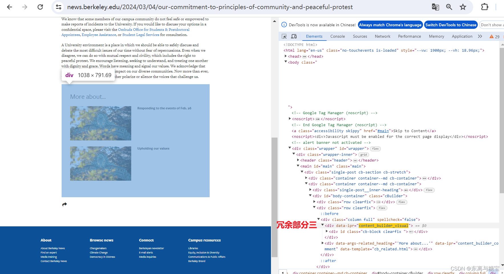Click the Don't show again button
Screen dimensions: 504x274
(492, 25)
